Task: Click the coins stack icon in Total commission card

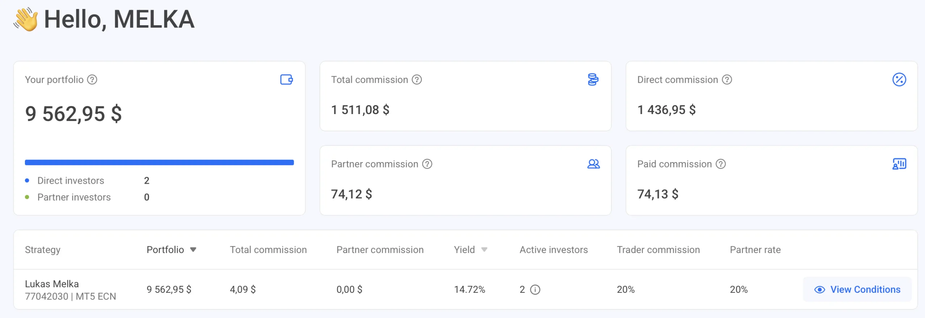Action: click(593, 79)
